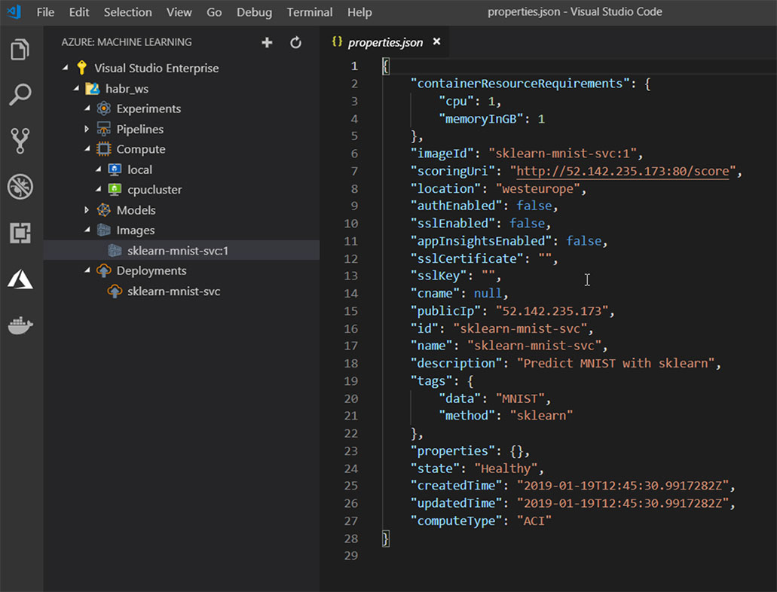The width and height of the screenshot is (777, 592).
Task: Open the Extensions view icon
Action: click(20, 233)
